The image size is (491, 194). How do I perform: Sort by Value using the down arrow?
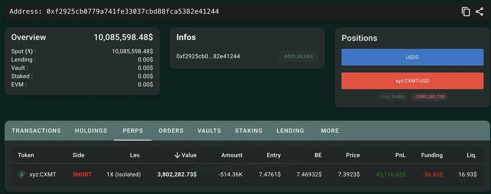pyautogui.click(x=177, y=155)
